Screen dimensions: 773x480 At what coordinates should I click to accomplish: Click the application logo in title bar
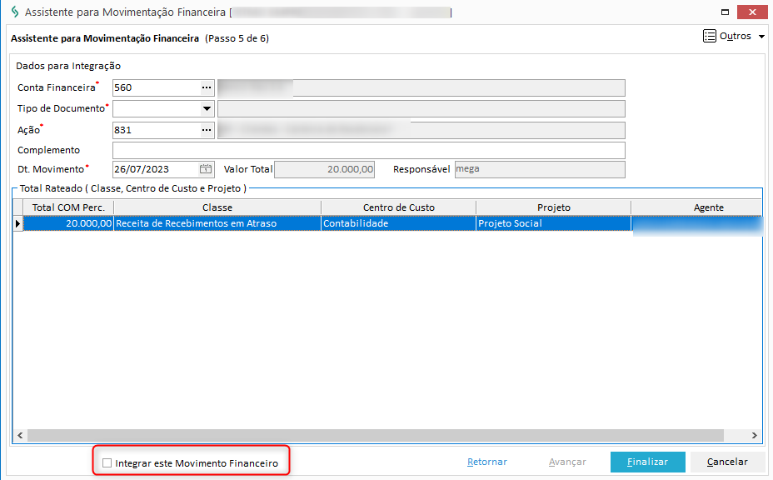(13, 12)
